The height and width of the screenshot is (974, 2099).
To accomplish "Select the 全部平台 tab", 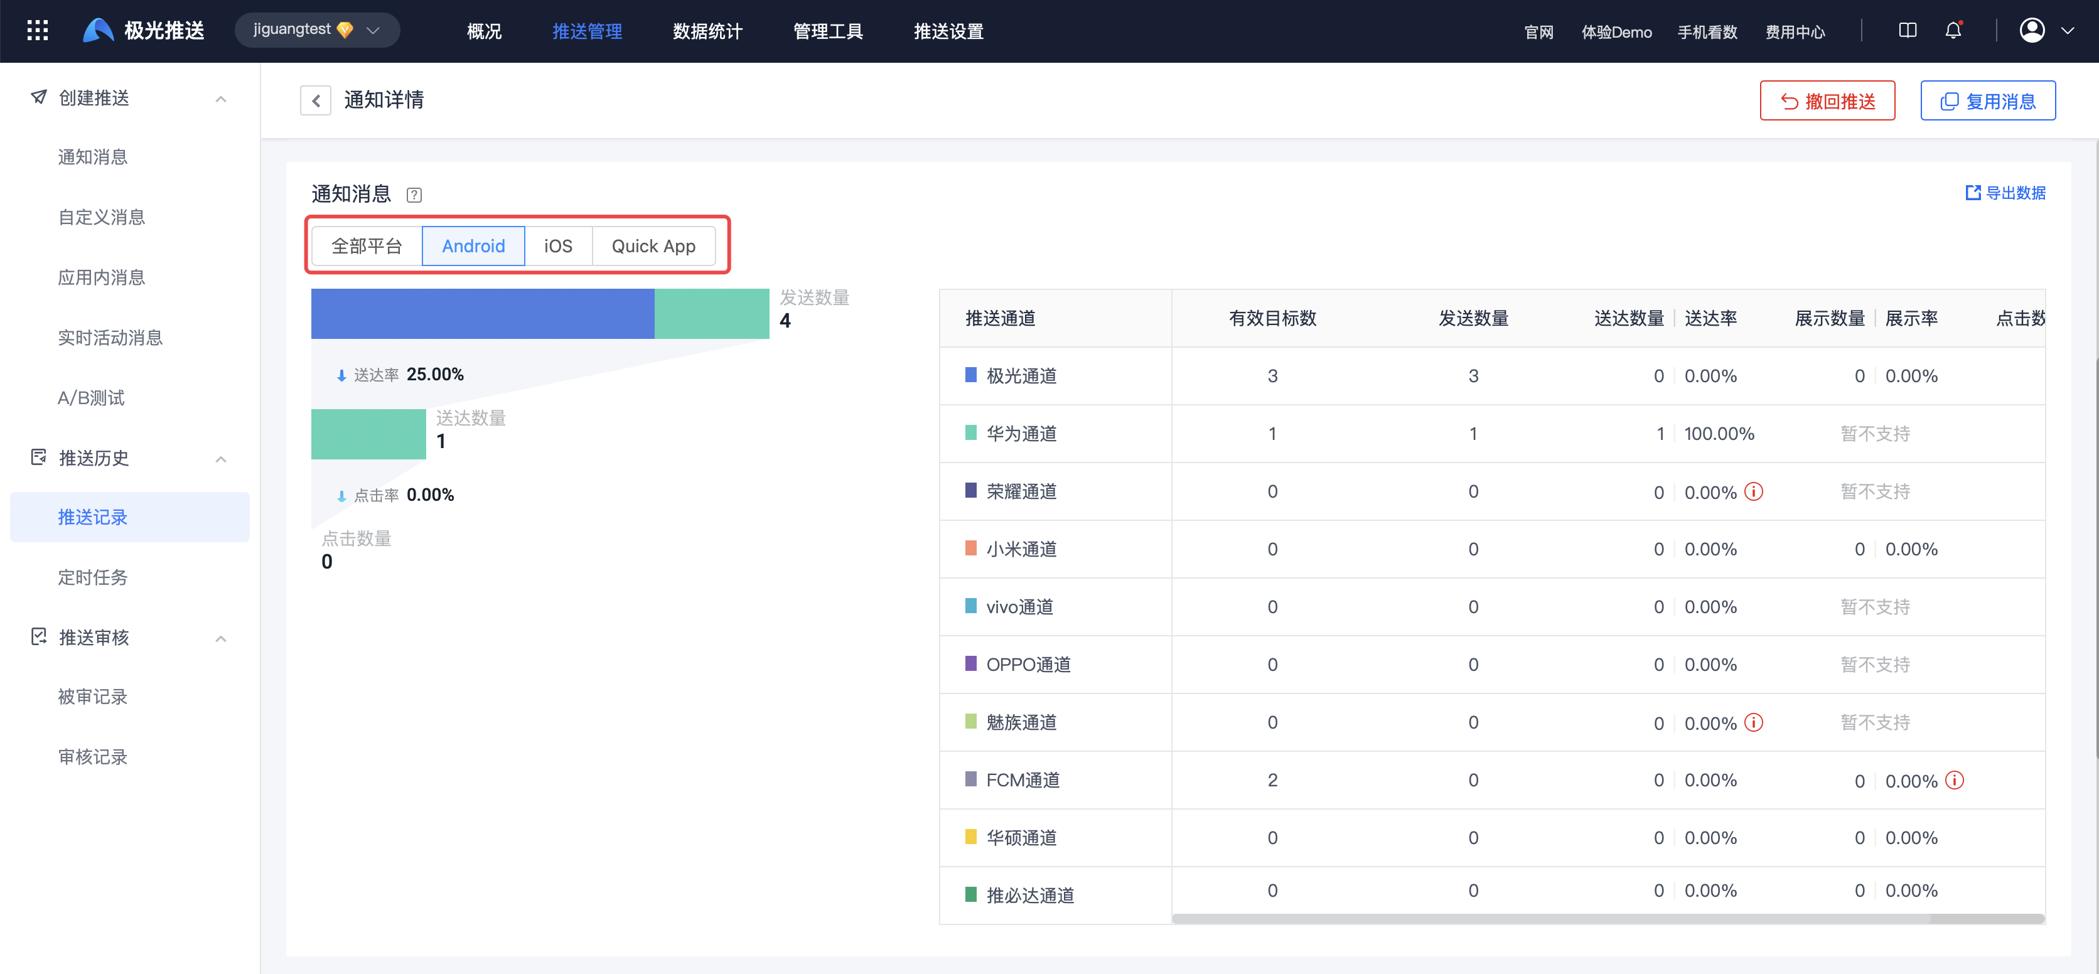I will (367, 246).
